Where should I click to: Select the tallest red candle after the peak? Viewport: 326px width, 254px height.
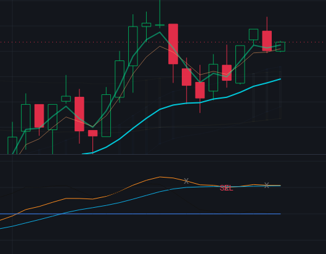(x=173, y=44)
